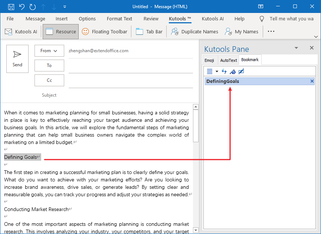Open the Kutools AI ribbon tab
The image size is (321, 234).
coord(213,19)
